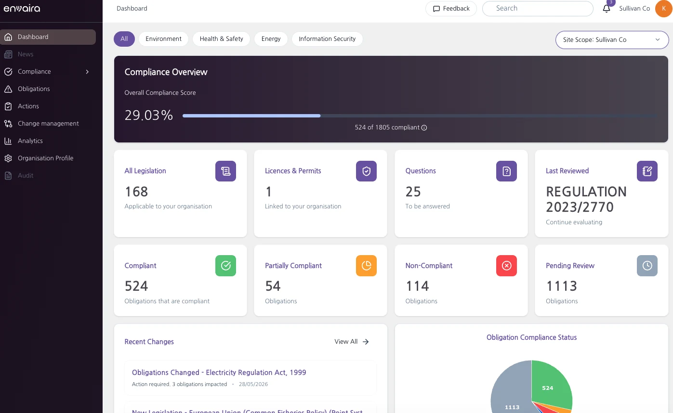673x413 pixels.
Task: Click Continue evaluating under Last Reviewed
Action: (x=574, y=222)
